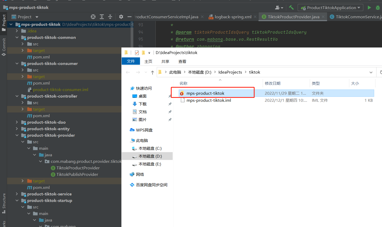Start debugging with the bug icon
Viewport: 382px width, 227px height.
(378, 8)
